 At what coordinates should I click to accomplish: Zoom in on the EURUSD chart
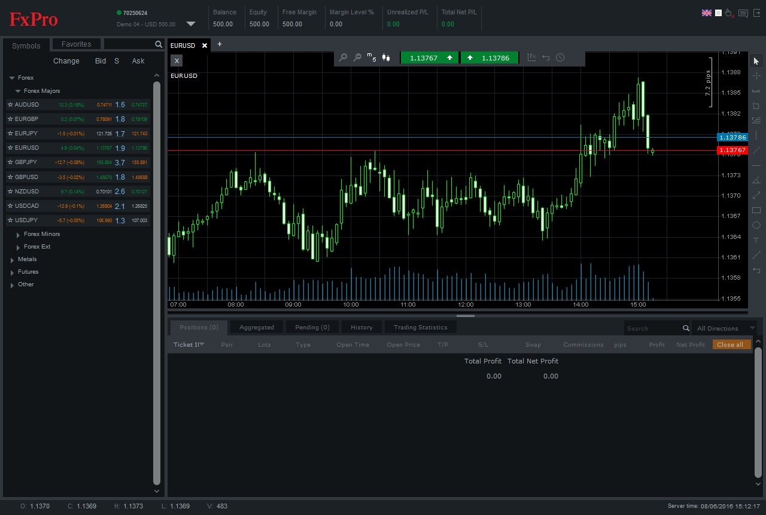pyautogui.click(x=343, y=57)
